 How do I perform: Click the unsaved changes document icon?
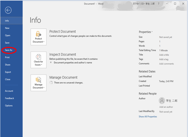[x=51, y=82]
